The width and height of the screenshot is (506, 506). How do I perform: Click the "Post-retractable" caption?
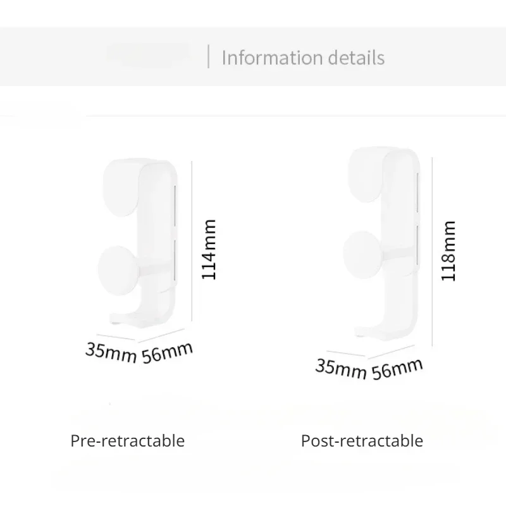tap(362, 440)
